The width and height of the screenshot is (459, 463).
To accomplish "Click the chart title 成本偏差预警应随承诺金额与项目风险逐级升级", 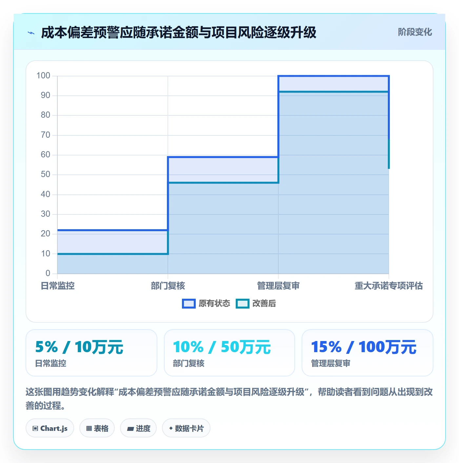I will click(x=179, y=32).
